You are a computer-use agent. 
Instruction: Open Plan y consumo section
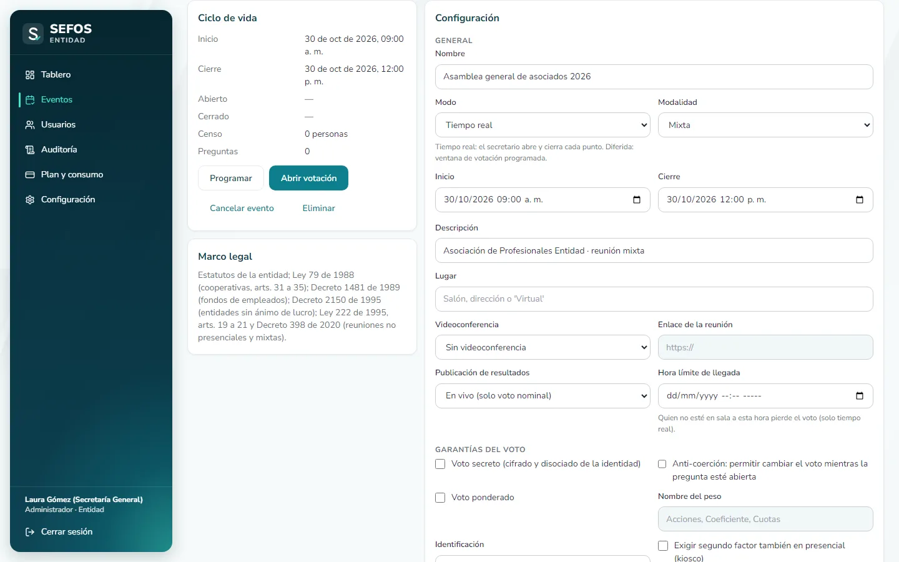tap(91, 175)
